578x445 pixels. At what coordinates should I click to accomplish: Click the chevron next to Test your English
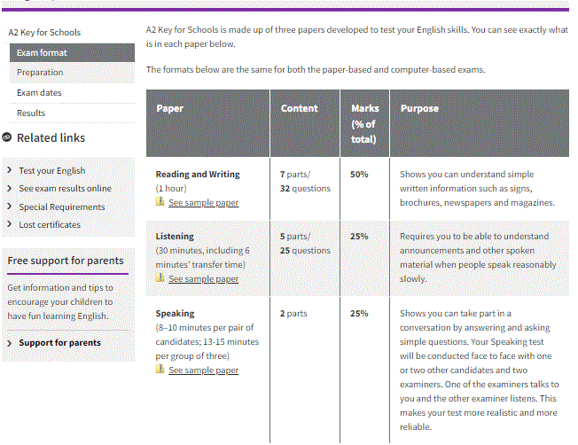click(10, 170)
